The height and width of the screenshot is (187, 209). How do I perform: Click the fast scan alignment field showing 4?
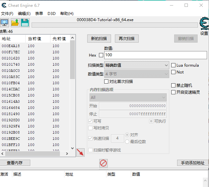[x=118, y=138]
